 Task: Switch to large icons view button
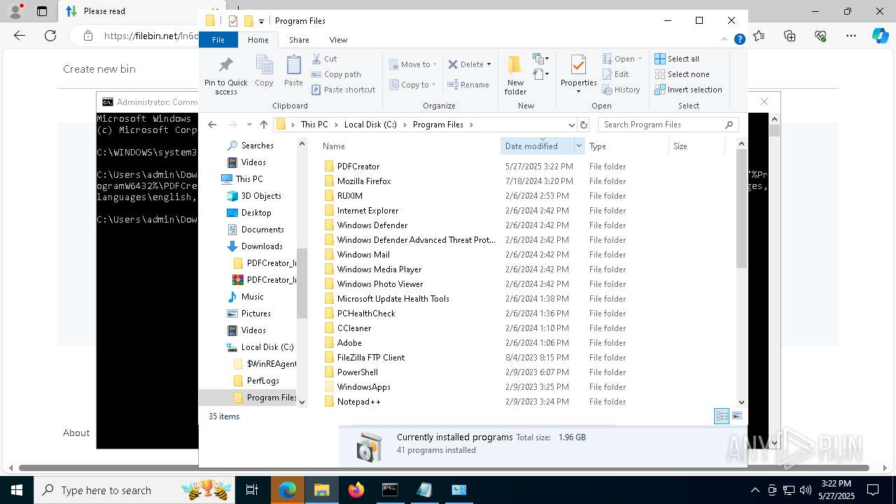point(736,416)
